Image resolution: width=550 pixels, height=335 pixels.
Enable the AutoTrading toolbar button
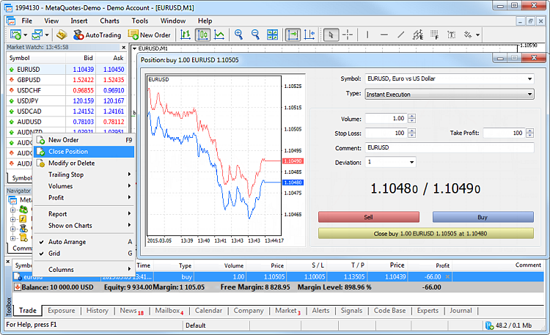pyautogui.click(x=97, y=34)
